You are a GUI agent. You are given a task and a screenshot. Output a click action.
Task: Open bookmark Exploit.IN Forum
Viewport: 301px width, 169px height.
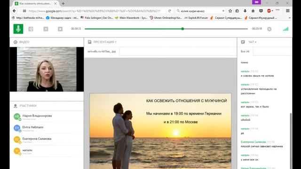click(196, 18)
